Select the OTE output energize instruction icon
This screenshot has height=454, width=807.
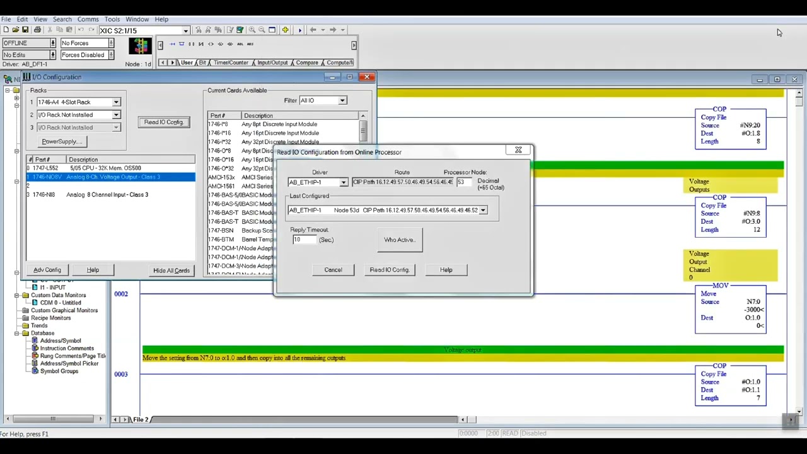pos(211,44)
